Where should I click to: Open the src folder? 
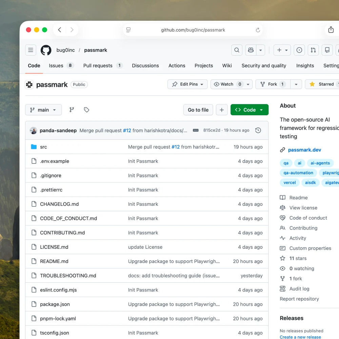[43, 147]
